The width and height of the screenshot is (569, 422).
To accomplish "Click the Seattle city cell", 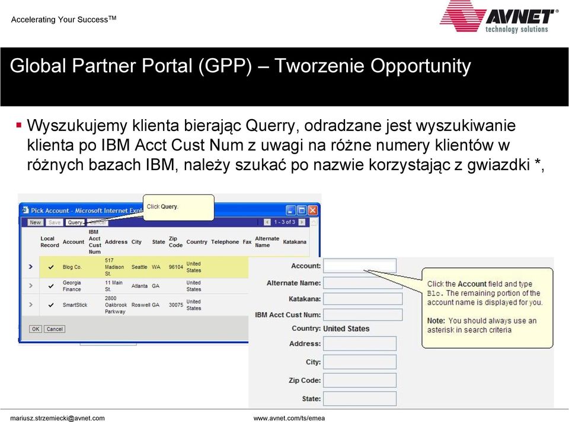I will coord(139,267).
